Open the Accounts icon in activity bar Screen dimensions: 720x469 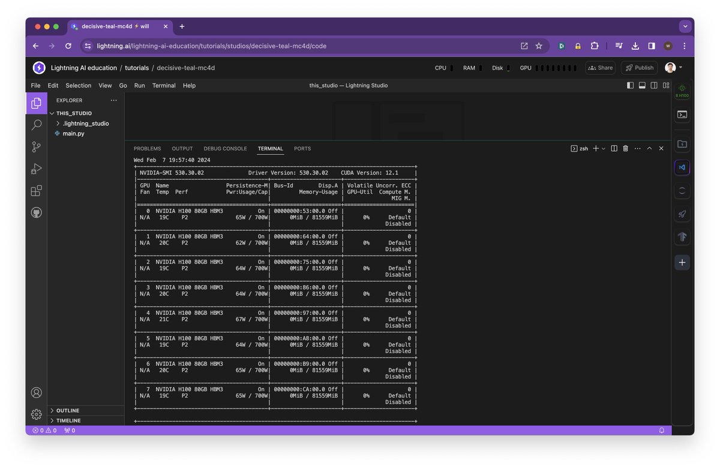coord(37,393)
